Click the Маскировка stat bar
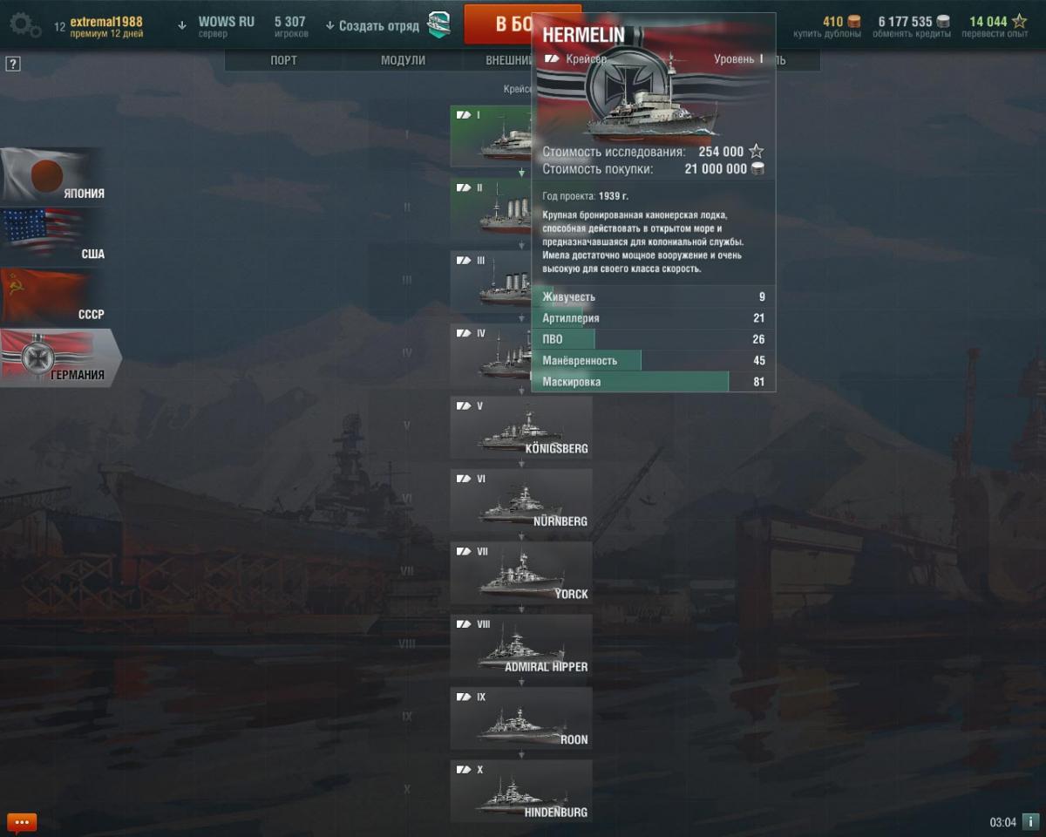Viewport: 1046px width, 837px height. pos(654,382)
